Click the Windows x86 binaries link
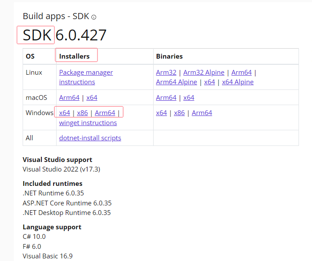Screen dimensions: 312x261 (x=179, y=113)
